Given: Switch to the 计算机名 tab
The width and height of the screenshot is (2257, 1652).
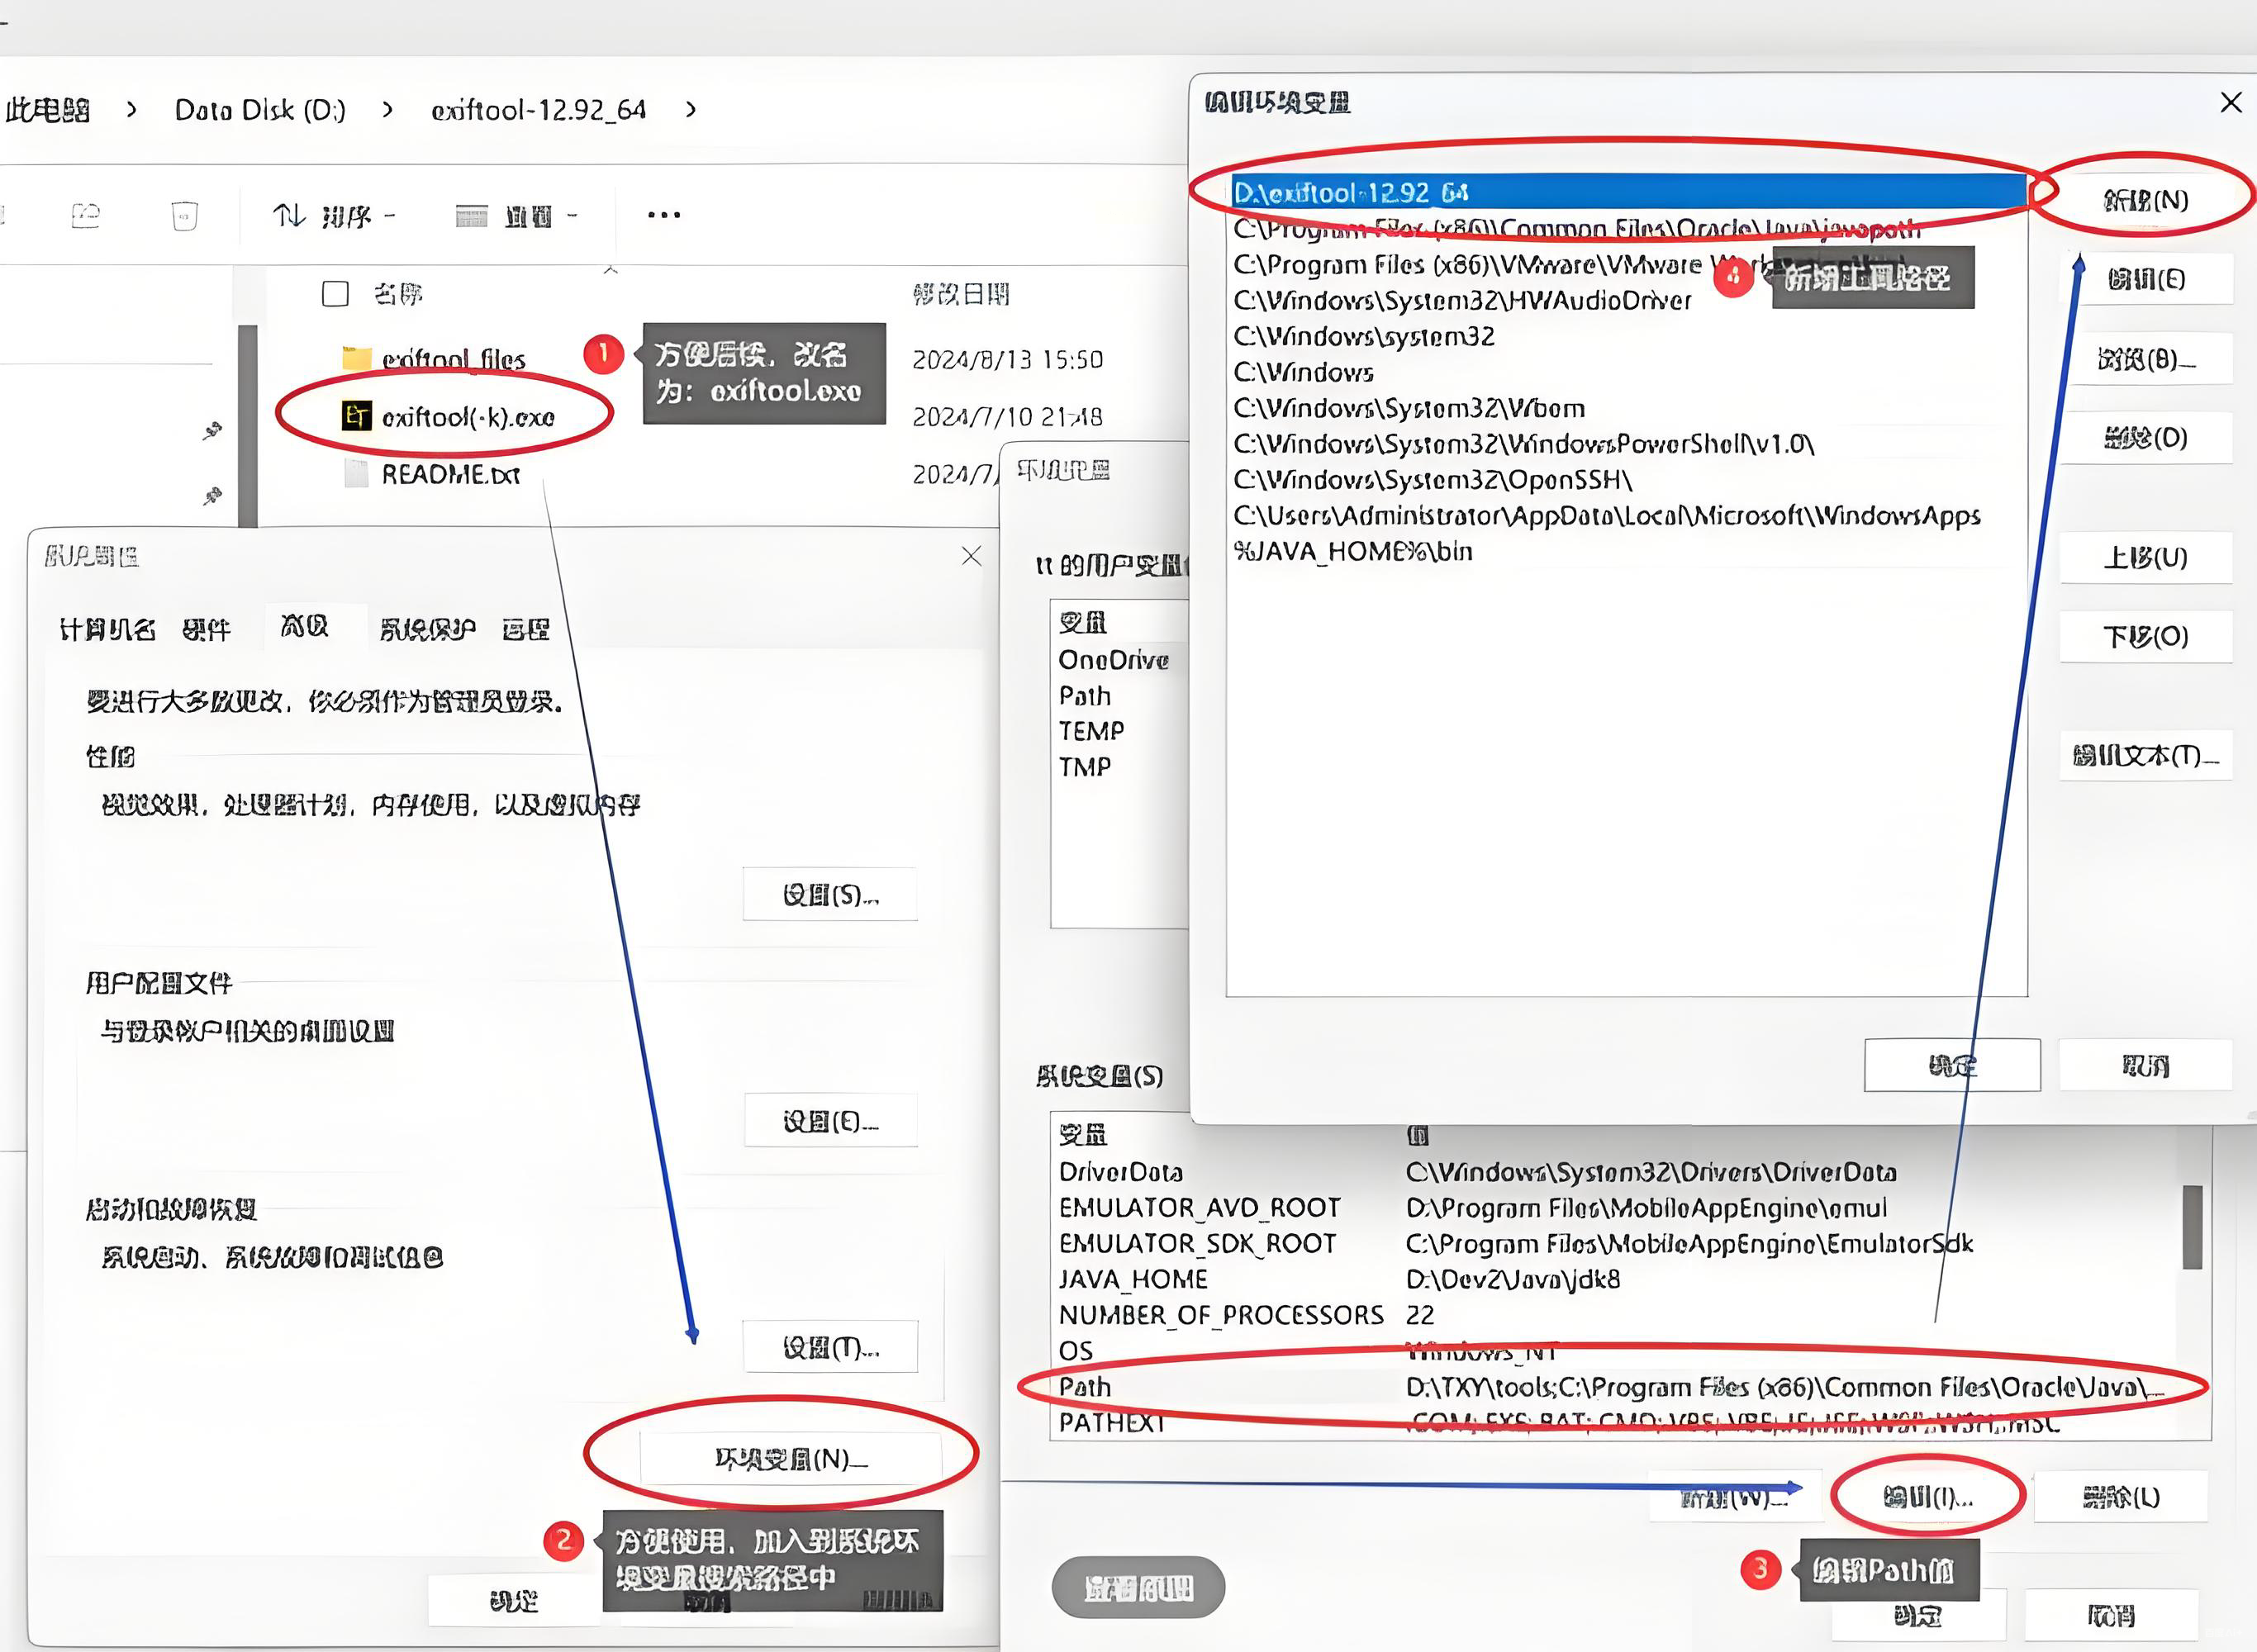Looking at the screenshot, I should click(107, 629).
